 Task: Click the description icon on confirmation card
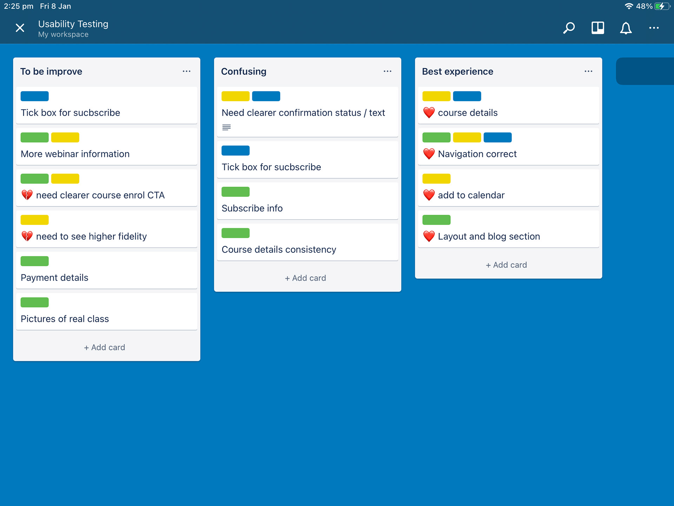(226, 127)
